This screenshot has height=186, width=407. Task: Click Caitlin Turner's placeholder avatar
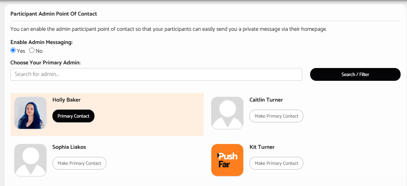click(227, 113)
